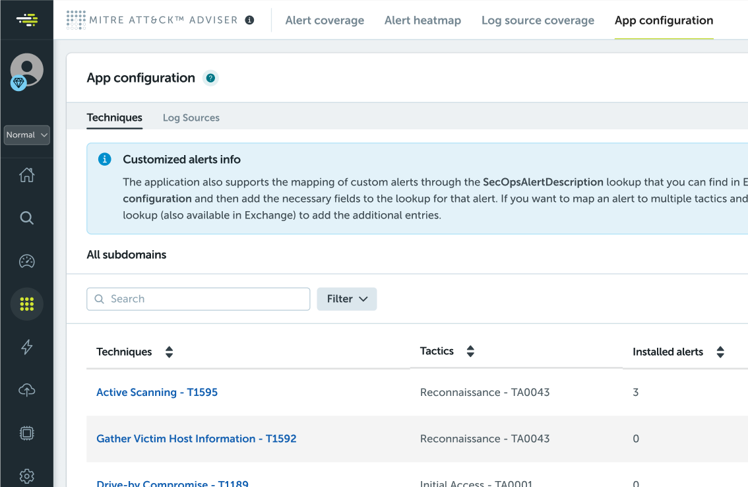The width and height of the screenshot is (748, 487).
Task: Open the Alert heatmap navigation item
Action: pyautogui.click(x=423, y=20)
